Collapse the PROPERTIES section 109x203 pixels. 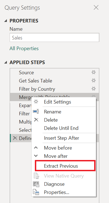[5, 21]
